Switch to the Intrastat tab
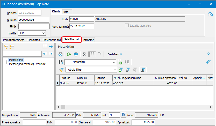This screenshot has width=216, height=126. point(88,40)
